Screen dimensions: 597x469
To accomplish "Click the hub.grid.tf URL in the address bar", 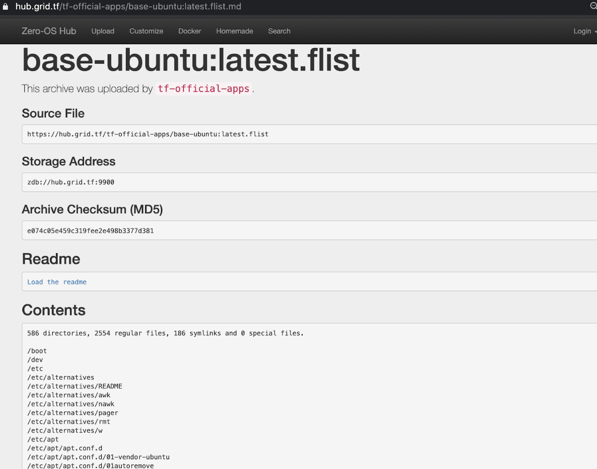I will [128, 7].
